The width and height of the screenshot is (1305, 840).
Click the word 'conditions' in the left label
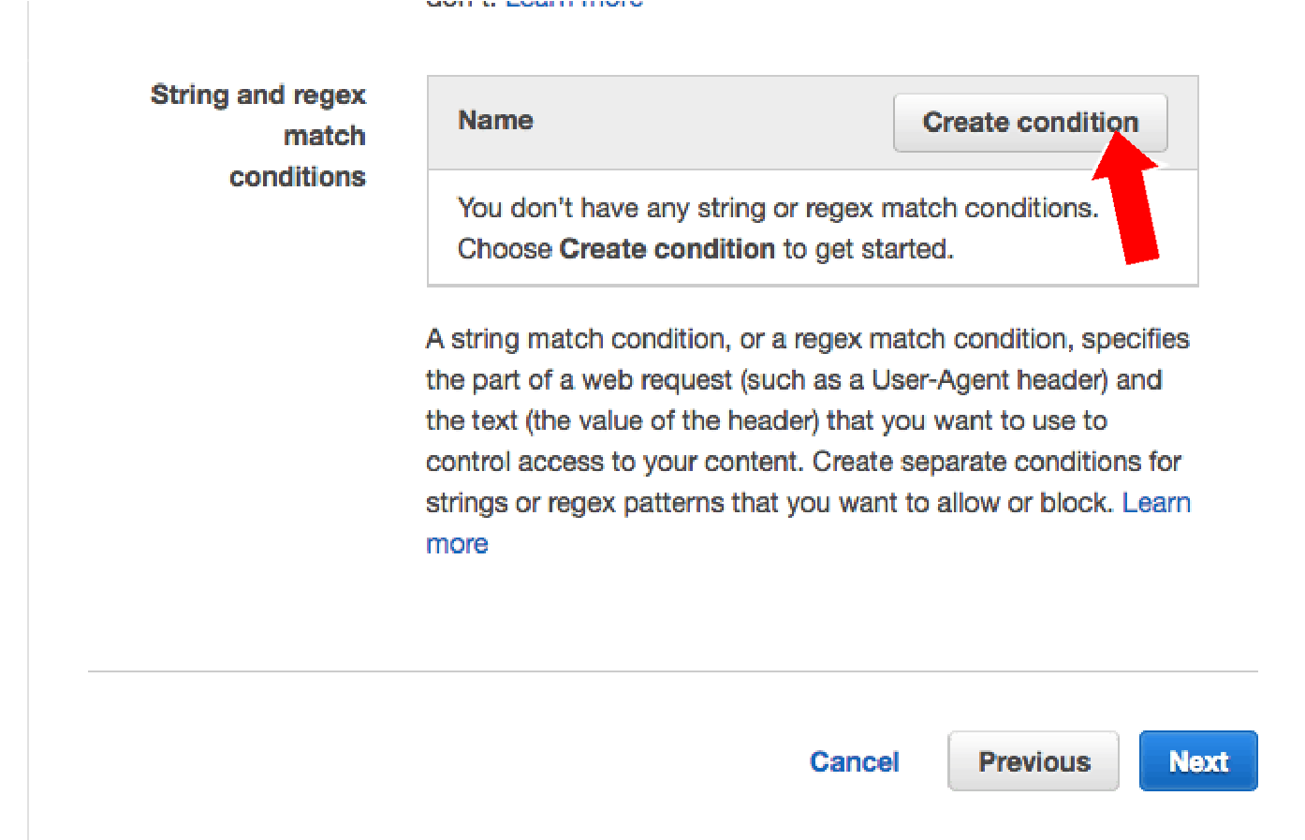298,177
